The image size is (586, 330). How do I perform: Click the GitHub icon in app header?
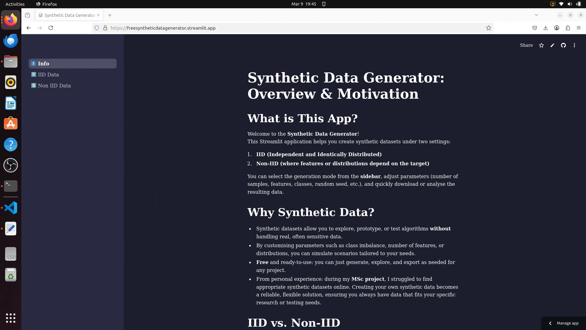563,45
